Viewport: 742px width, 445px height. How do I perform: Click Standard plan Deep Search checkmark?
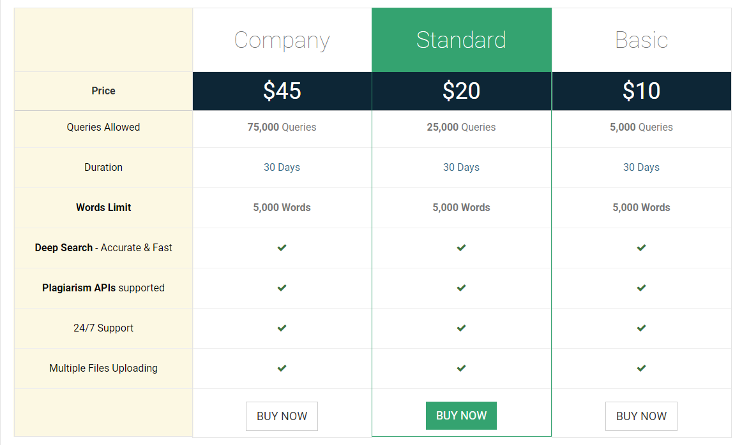click(462, 247)
